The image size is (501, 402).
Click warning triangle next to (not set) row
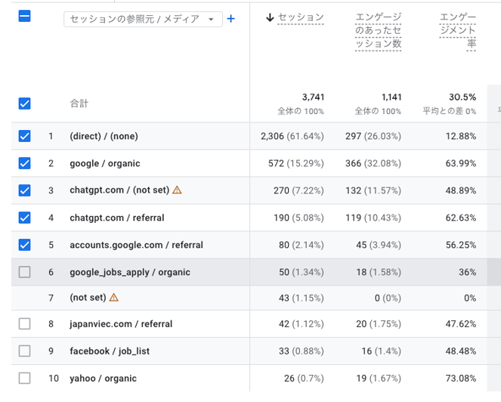pos(114,298)
